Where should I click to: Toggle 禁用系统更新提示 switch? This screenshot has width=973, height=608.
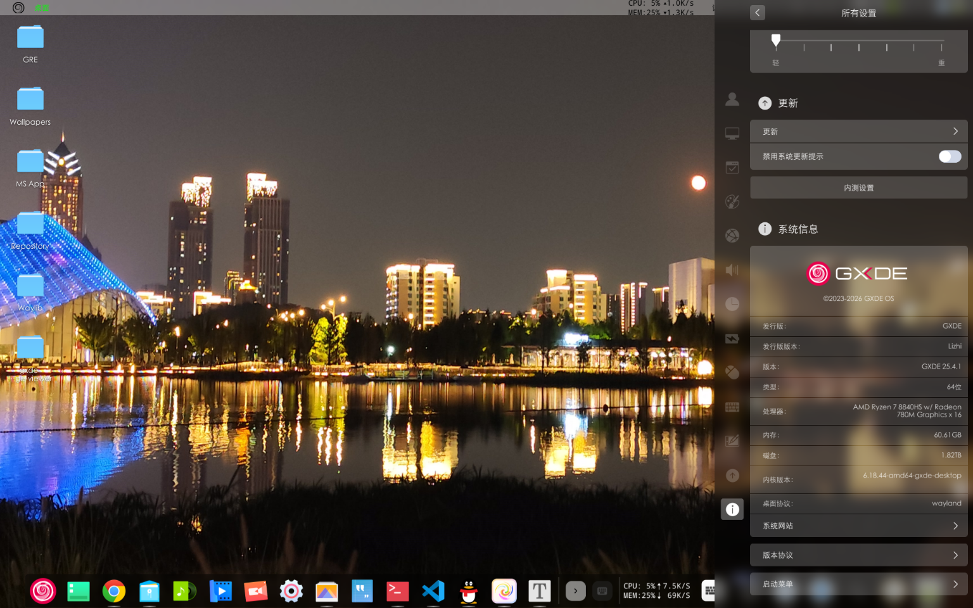(950, 156)
